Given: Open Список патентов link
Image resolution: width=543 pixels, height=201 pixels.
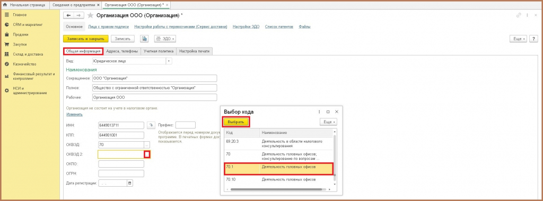Looking at the screenshot, I should click(279, 26).
